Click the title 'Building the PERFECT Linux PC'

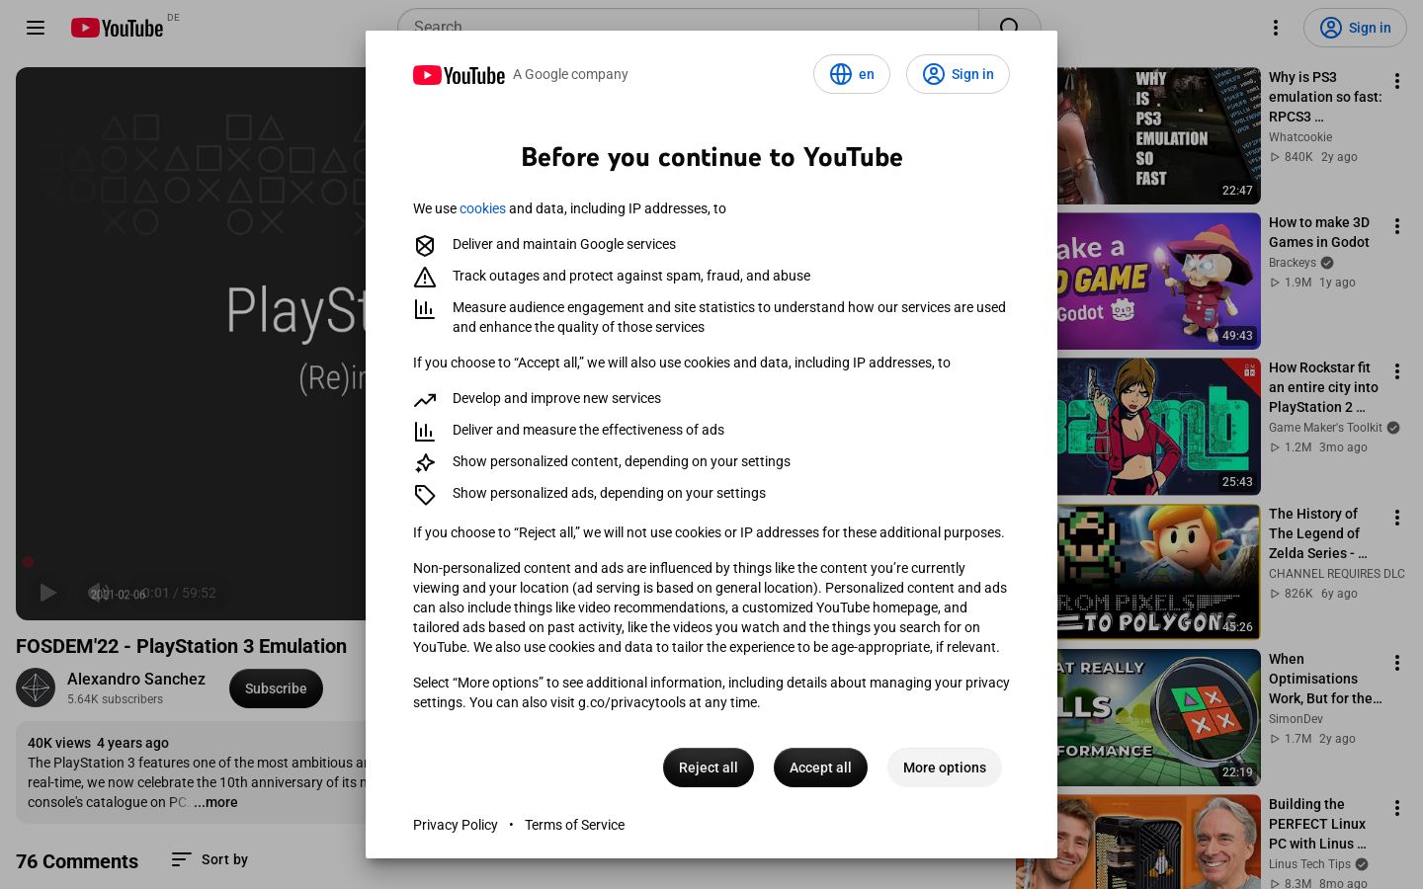[x=1317, y=824]
